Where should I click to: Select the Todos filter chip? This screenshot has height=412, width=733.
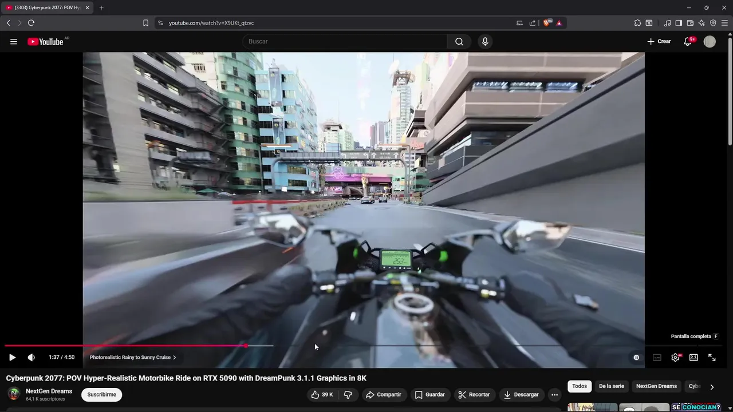(x=580, y=386)
